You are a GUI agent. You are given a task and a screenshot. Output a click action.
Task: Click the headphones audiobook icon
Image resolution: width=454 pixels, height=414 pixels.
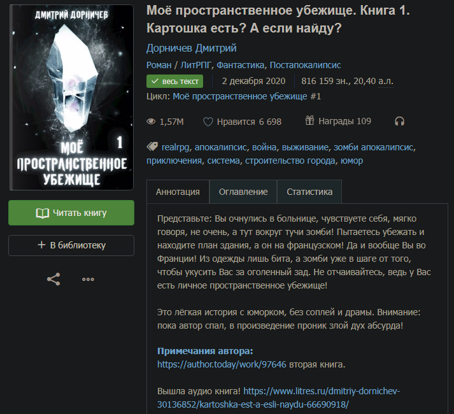point(400,121)
